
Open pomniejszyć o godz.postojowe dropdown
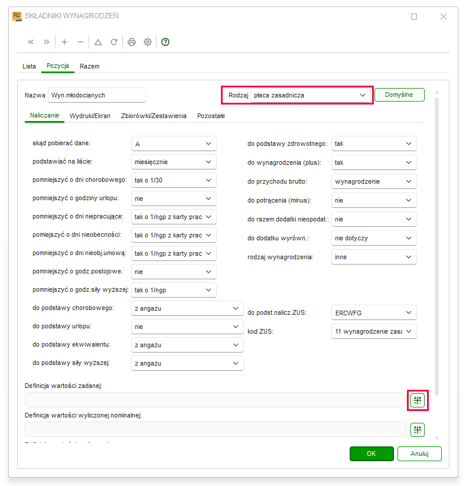tap(174, 272)
